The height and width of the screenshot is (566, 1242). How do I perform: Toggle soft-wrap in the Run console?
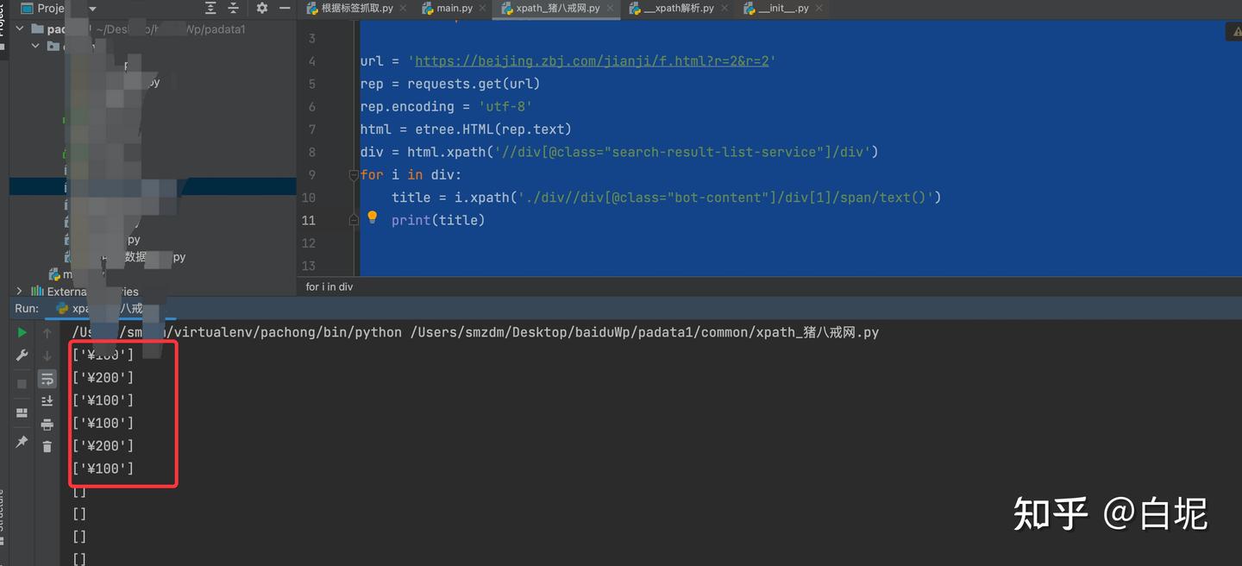pyautogui.click(x=47, y=378)
